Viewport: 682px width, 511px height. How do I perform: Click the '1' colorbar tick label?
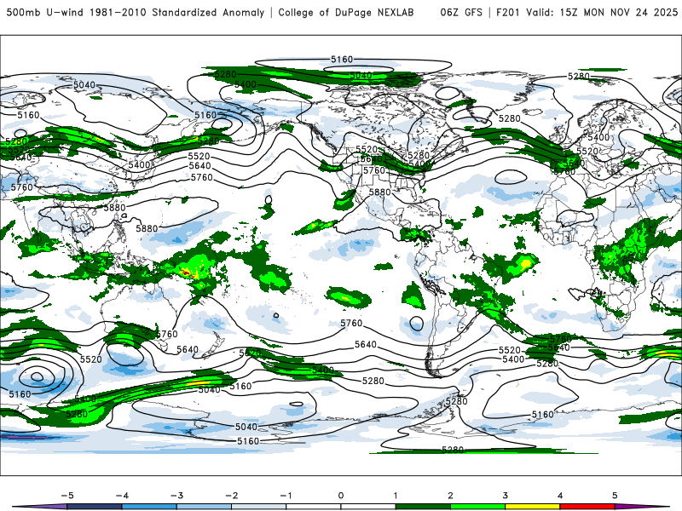(396, 496)
